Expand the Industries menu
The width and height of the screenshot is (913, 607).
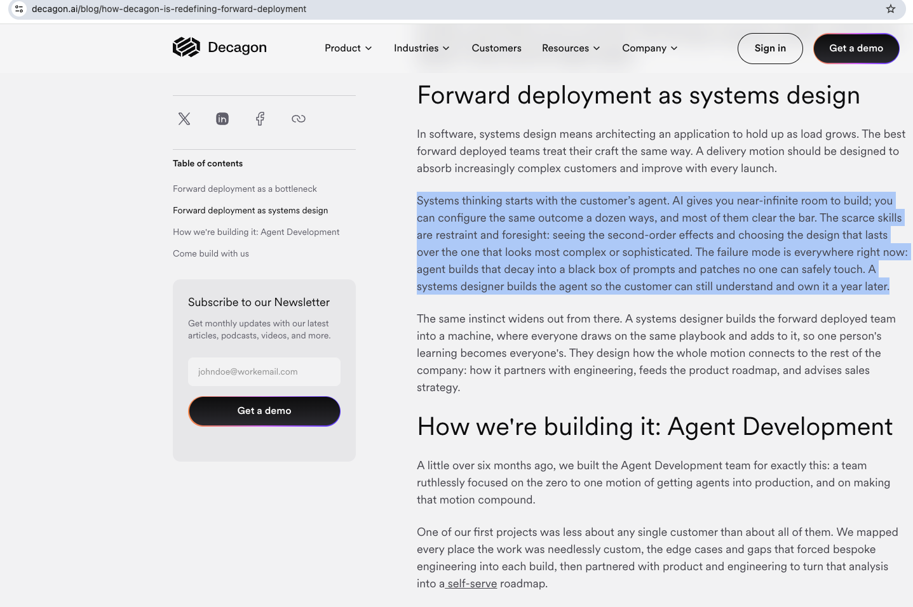422,48
